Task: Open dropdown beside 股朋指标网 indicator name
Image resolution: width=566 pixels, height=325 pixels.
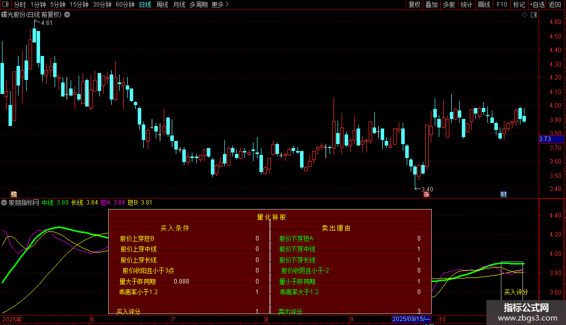Action: coord(4,202)
